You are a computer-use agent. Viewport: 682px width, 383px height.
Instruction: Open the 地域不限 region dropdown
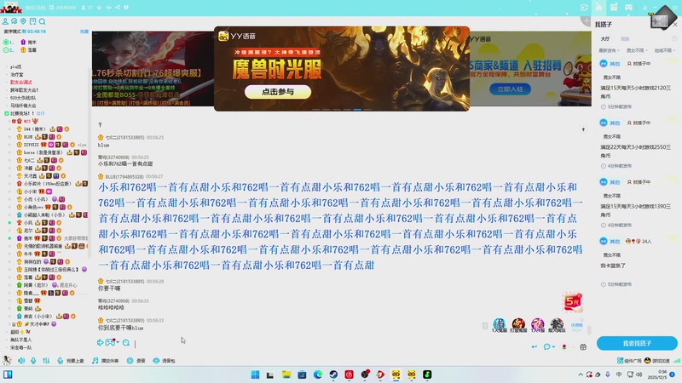click(665, 51)
